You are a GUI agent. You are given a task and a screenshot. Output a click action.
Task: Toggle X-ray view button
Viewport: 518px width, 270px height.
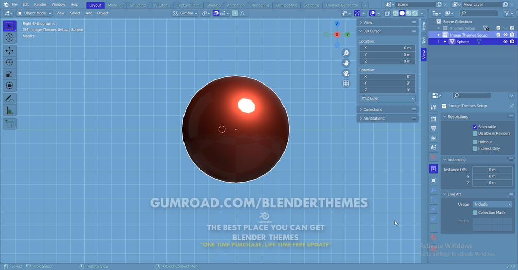pyautogui.click(x=387, y=13)
